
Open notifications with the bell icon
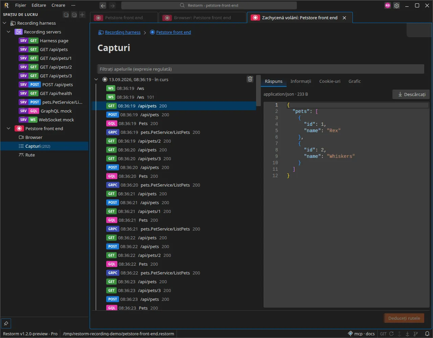tap(427, 334)
